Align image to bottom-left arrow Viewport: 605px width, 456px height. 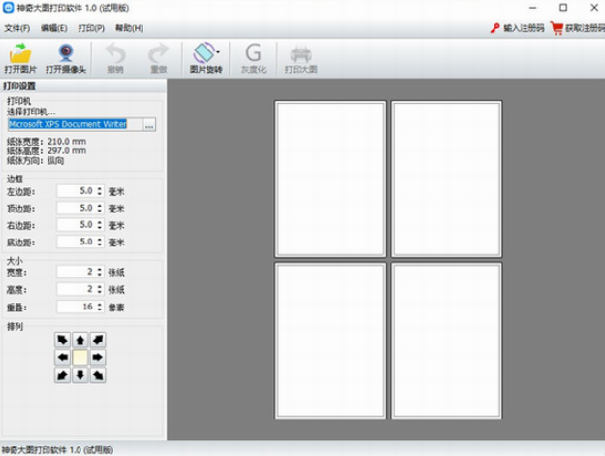click(x=62, y=375)
